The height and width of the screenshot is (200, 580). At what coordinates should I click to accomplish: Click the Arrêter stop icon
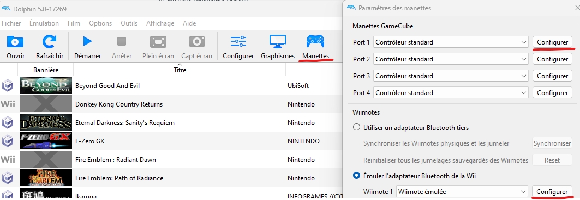click(x=122, y=41)
